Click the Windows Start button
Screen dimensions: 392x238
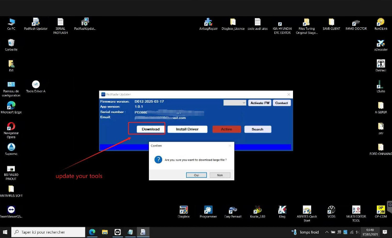click(6, 232)
